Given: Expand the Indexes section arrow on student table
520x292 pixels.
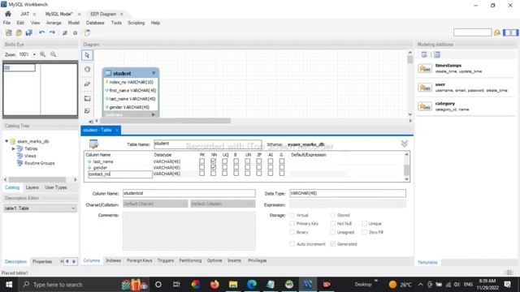Looking at the screenshot, I should tap(154, 114).
